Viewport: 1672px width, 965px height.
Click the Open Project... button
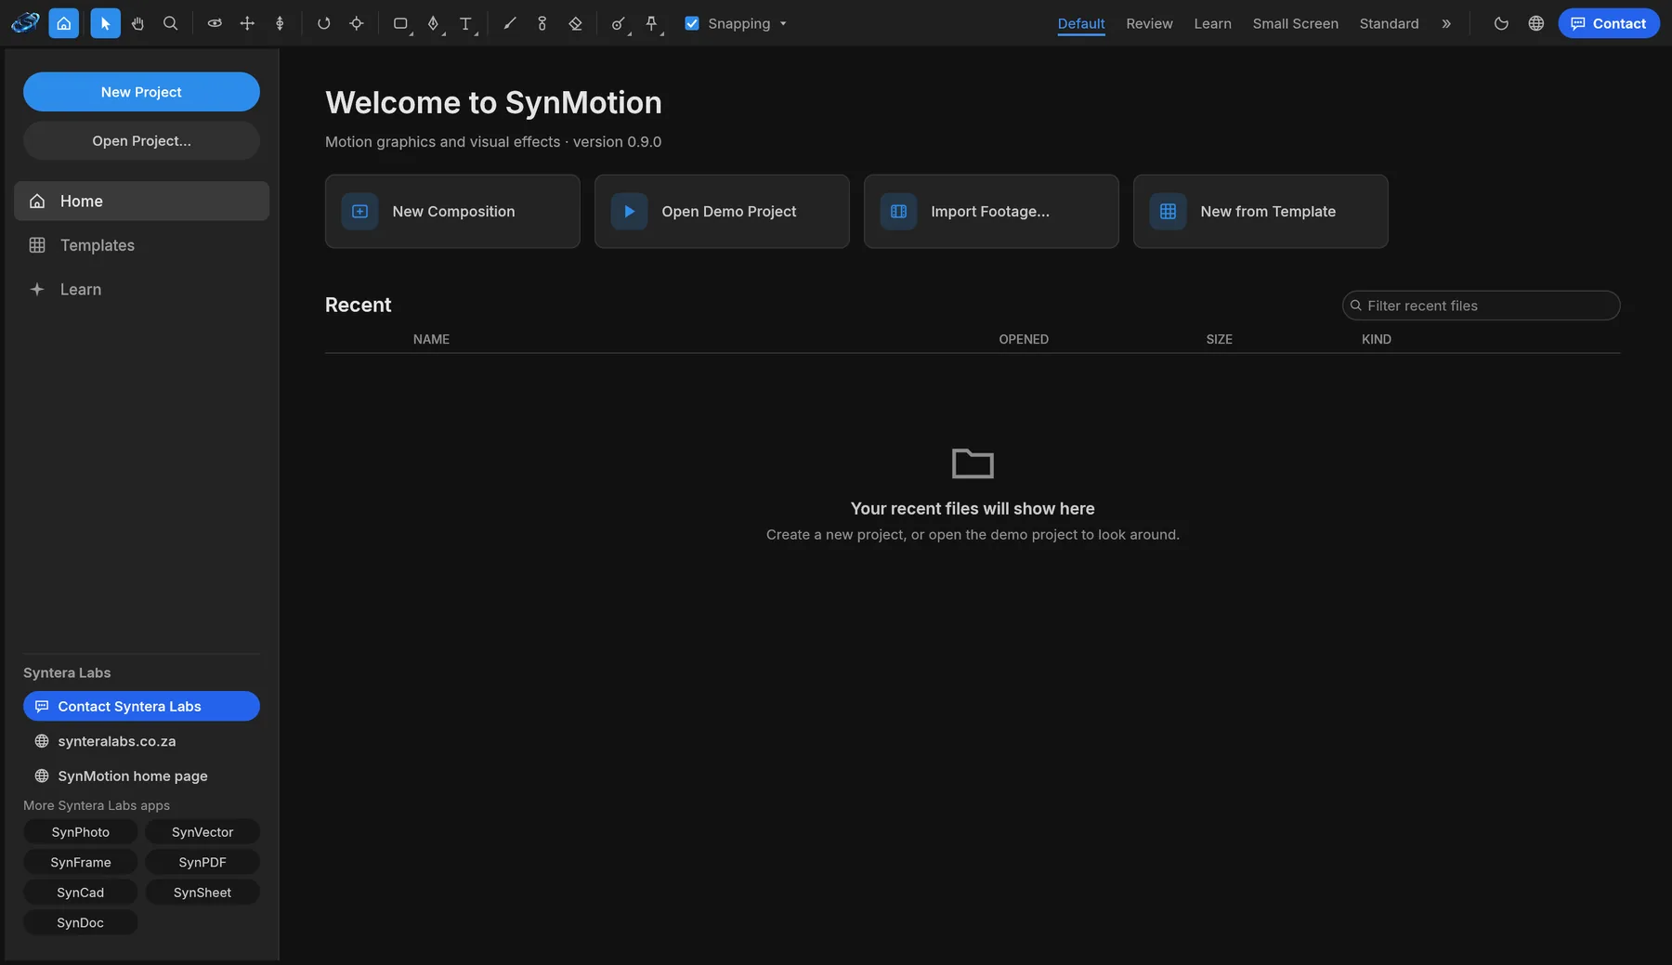141,140
